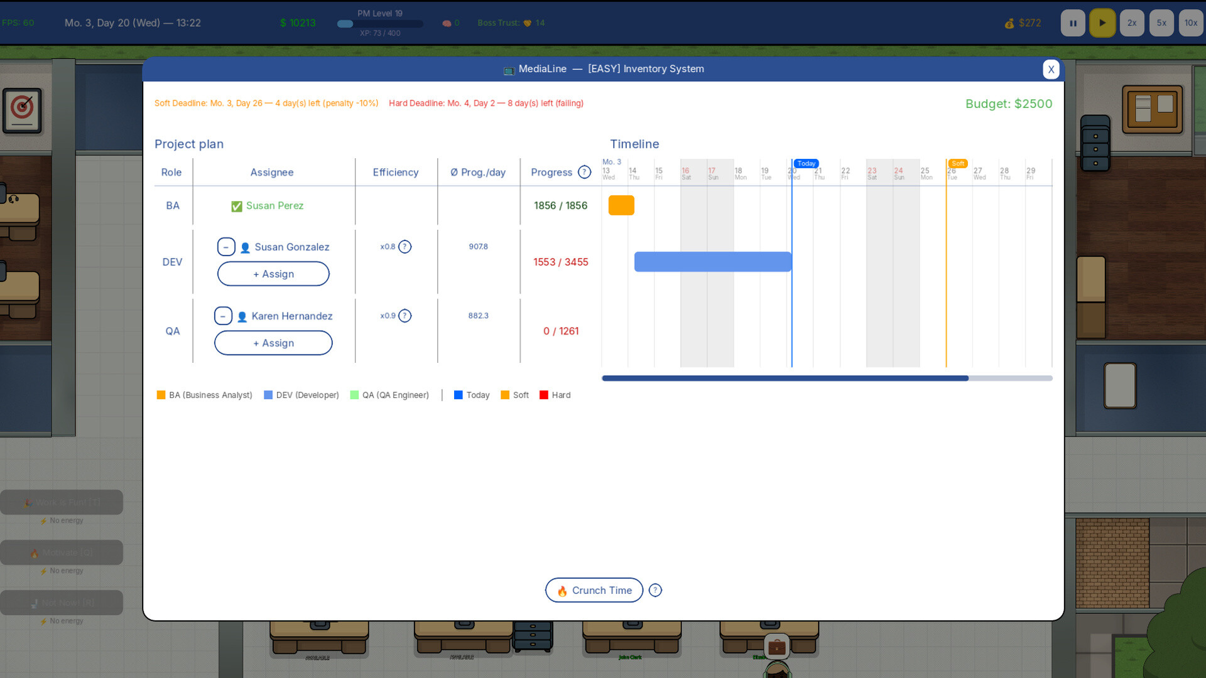
Task: Click DEV progress 1553 / 3455
Action: coord(561,262)
